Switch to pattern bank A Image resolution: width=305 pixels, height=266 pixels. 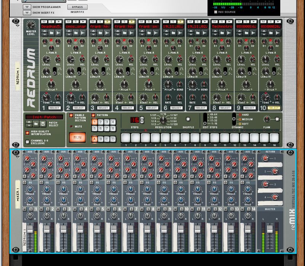point(94,139)
